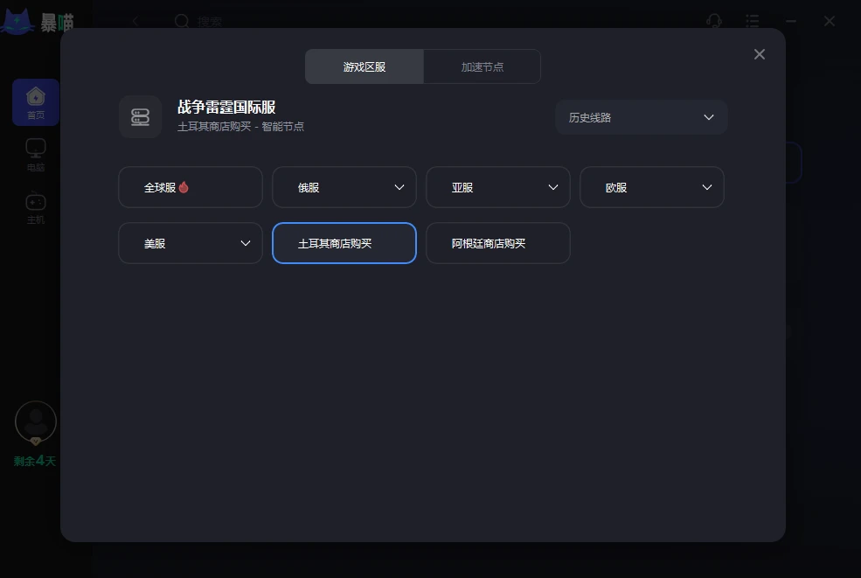This screenshot has height=578, width=861.
Task: Open the user avatar profile
Action: click(36, 422)
